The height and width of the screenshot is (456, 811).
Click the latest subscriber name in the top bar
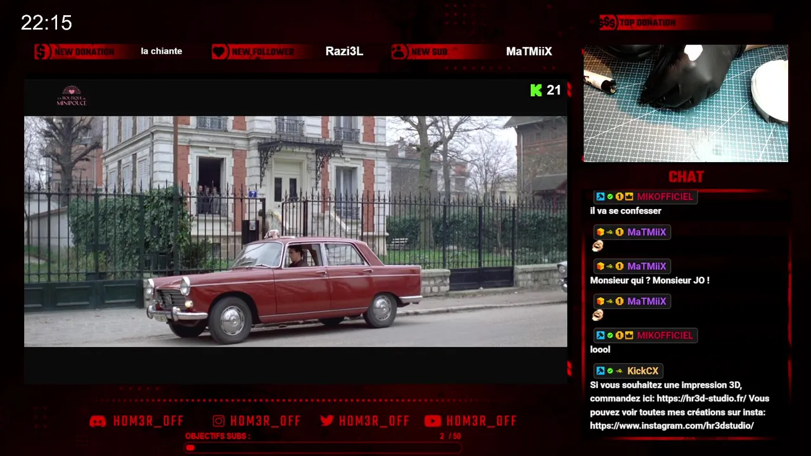tap(529, 51)
